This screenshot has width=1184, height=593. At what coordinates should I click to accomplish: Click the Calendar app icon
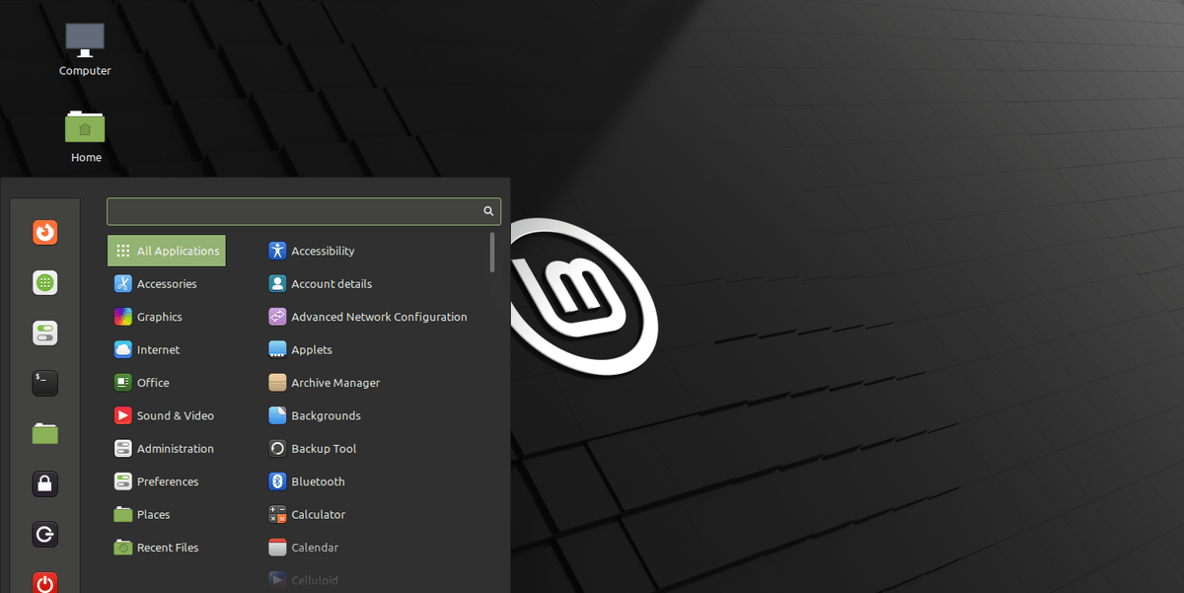point(277,548)
